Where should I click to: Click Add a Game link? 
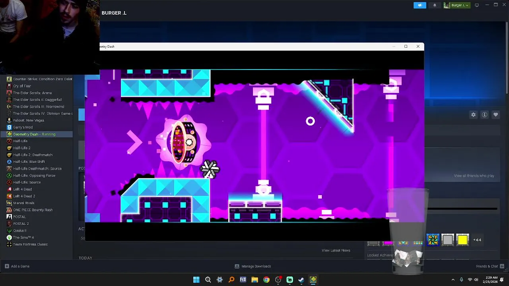[17, 266]
